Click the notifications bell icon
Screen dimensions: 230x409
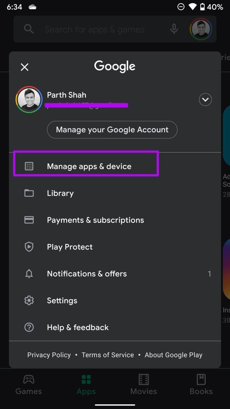(29, 274)
